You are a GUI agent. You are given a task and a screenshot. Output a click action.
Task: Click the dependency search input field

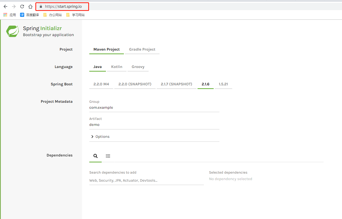point(146,180)
